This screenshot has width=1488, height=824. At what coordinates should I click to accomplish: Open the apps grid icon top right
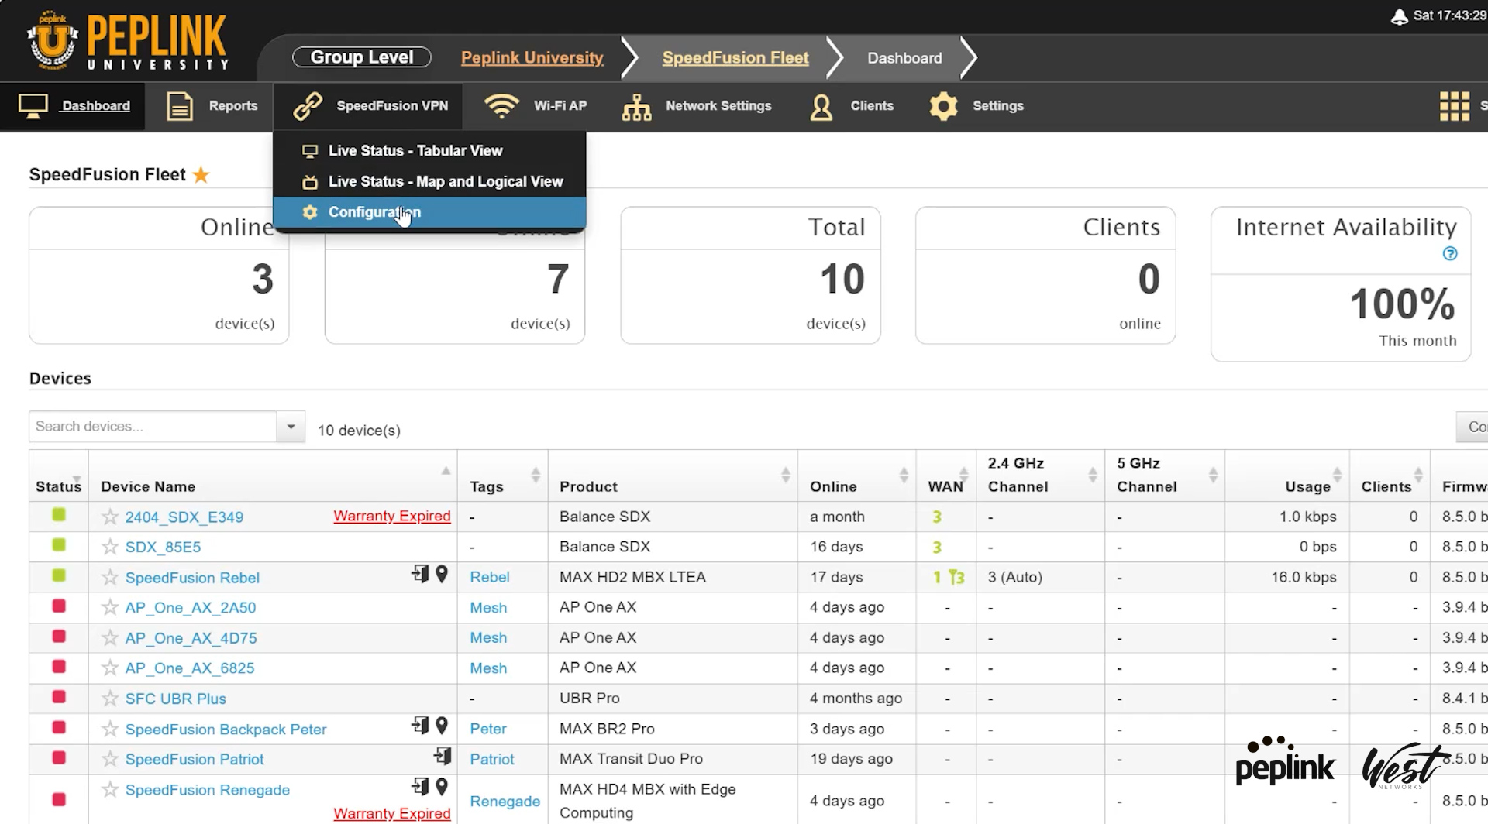pos(1455,105)
